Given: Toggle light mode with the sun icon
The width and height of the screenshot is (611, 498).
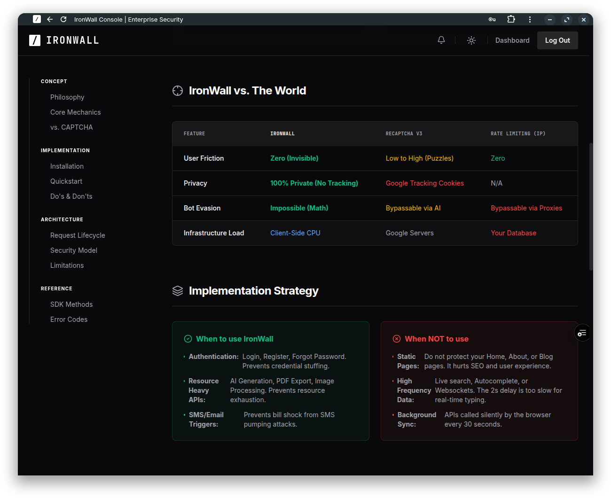Looking at the screenshot, I should click(x=471, y=40).
